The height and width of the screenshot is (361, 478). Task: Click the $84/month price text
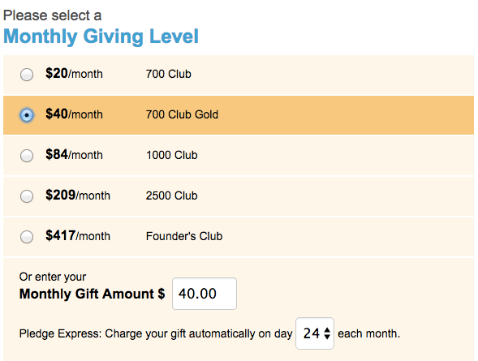[74, 155]
